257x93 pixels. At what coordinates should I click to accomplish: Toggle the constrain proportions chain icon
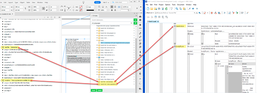click(25, 9)
